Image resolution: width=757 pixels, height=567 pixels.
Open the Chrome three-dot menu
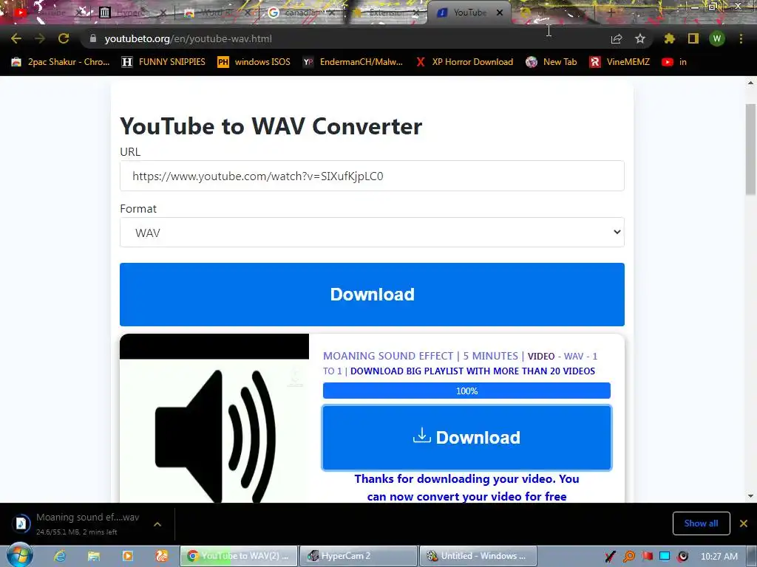tap(741, 38)
